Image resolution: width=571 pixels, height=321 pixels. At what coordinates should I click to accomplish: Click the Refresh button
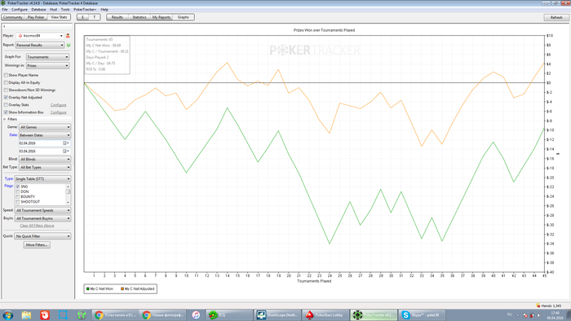(556, 17)
